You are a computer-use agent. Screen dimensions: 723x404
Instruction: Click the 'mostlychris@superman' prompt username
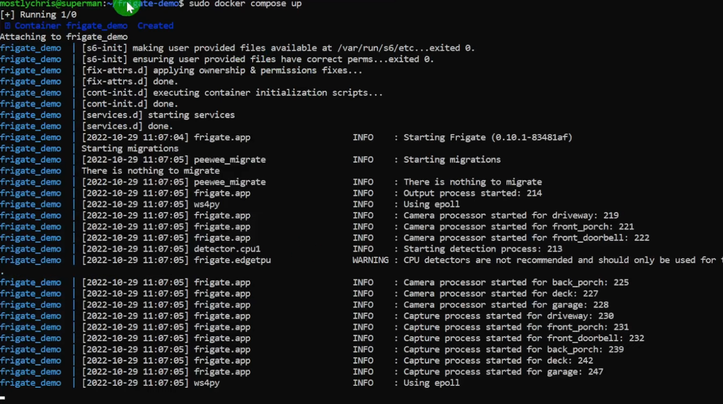point(51,4)
